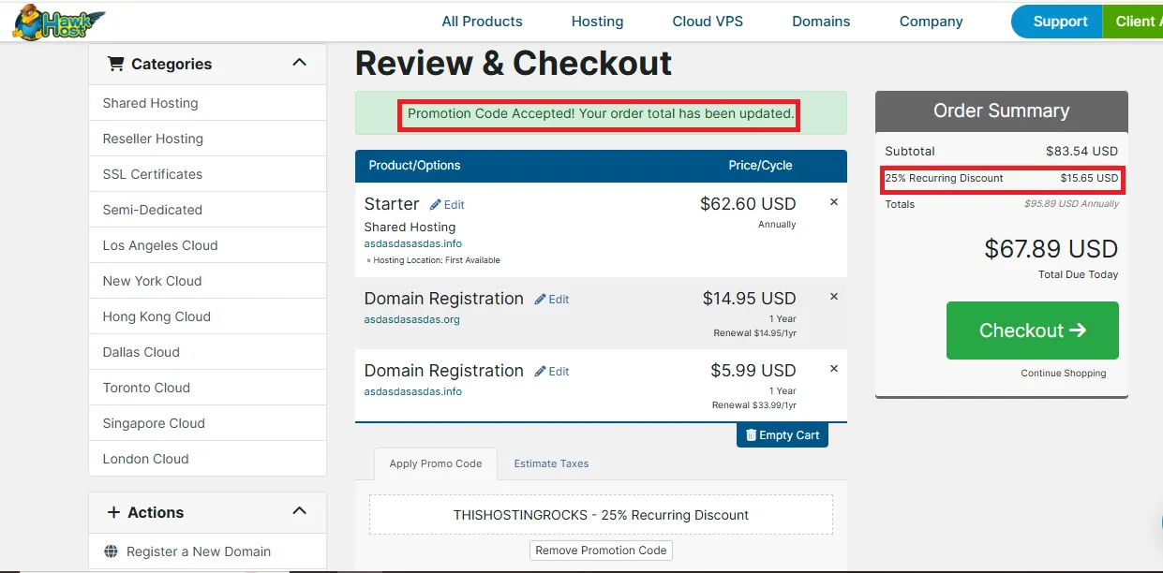Open the Company menu
This screenshot has width=1163, height=573.
(932, 22)
